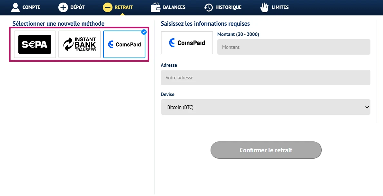Click the blue checkmark on CoinsPaid tile
The width and height of the screenshot is (383, 196).
(x=144, y=32)
